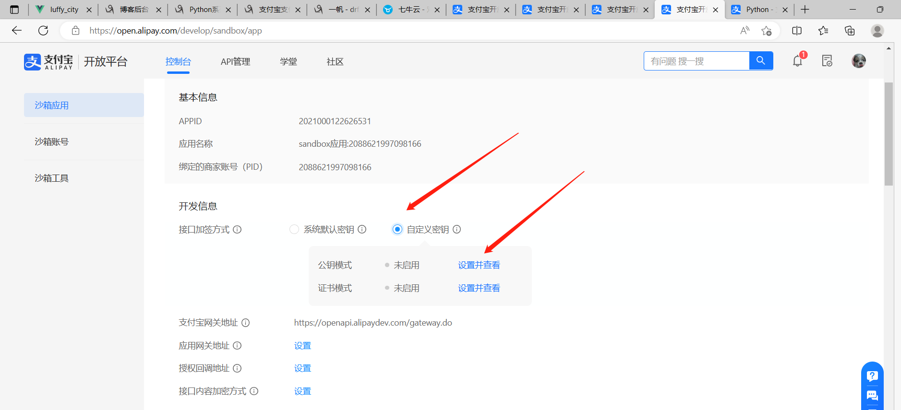This screenshot has width=901, height=410.
Task: Refresh the current page
Action: (x=43, y=31)
